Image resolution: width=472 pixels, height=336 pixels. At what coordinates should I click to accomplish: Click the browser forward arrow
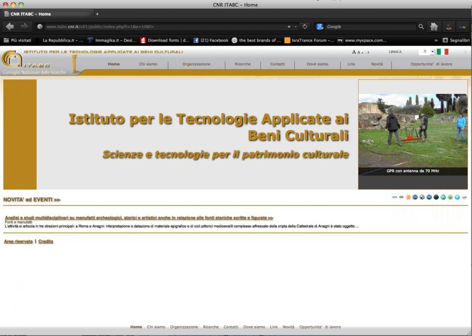(25, 27)
